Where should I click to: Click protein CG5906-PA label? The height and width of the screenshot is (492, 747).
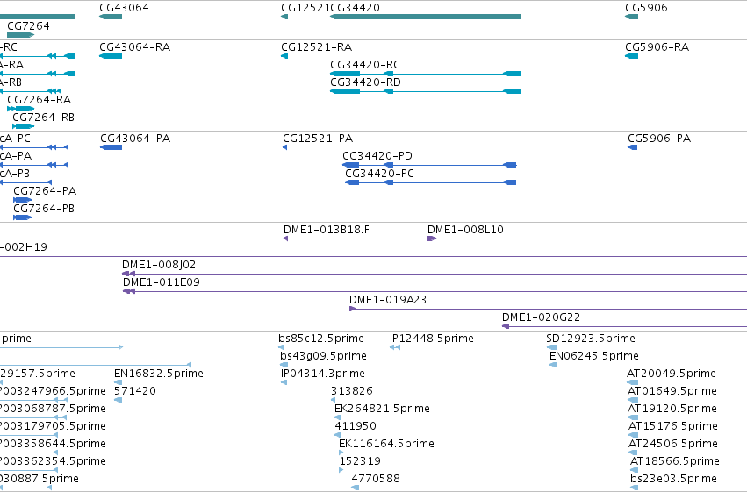tap(659, 139)
